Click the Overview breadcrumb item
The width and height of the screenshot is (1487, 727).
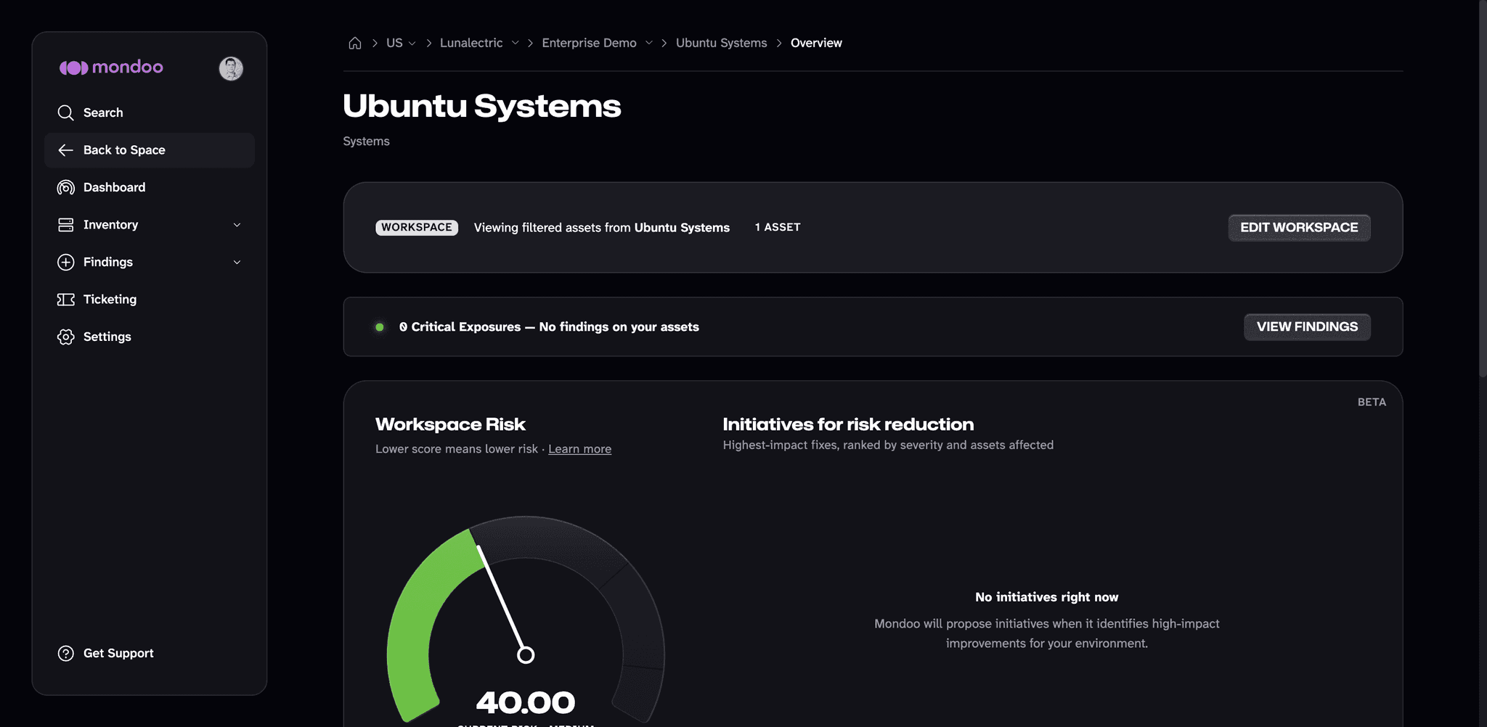coord(816,43)
